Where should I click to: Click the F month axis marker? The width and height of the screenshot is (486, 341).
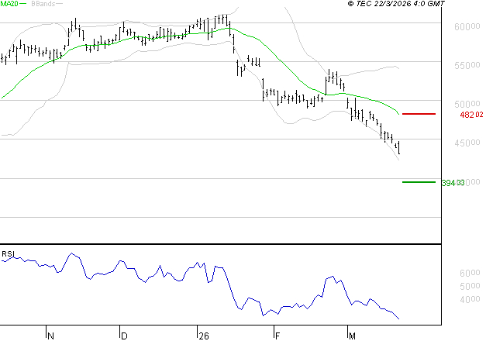(277, 336)
